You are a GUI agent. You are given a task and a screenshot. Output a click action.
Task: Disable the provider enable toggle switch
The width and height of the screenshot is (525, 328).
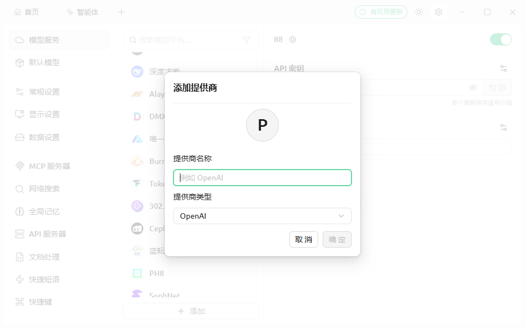tap(500, 39)
